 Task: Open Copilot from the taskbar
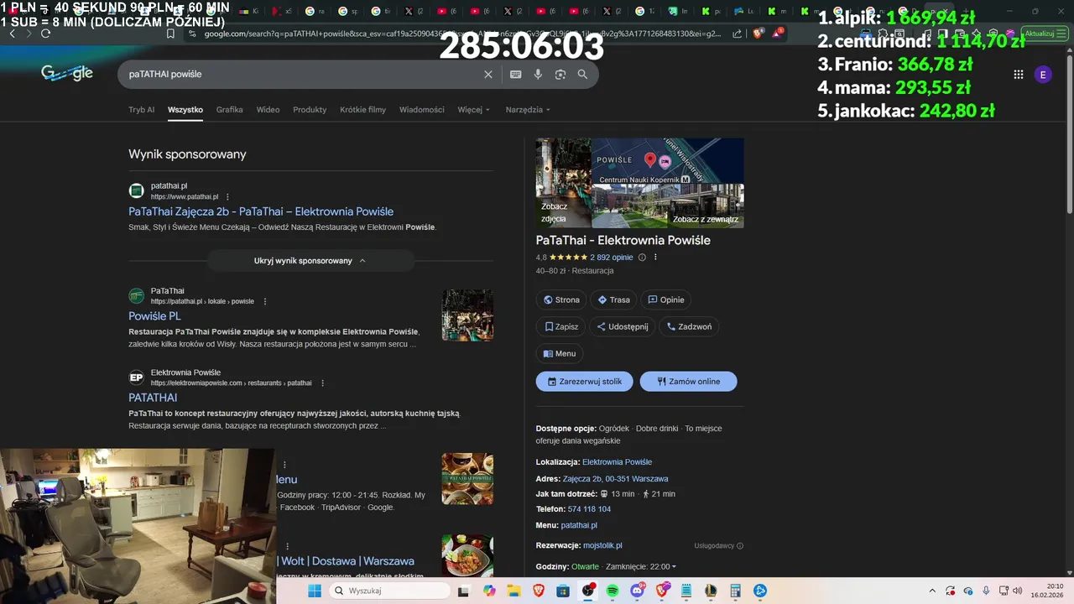tap(489, 591)
